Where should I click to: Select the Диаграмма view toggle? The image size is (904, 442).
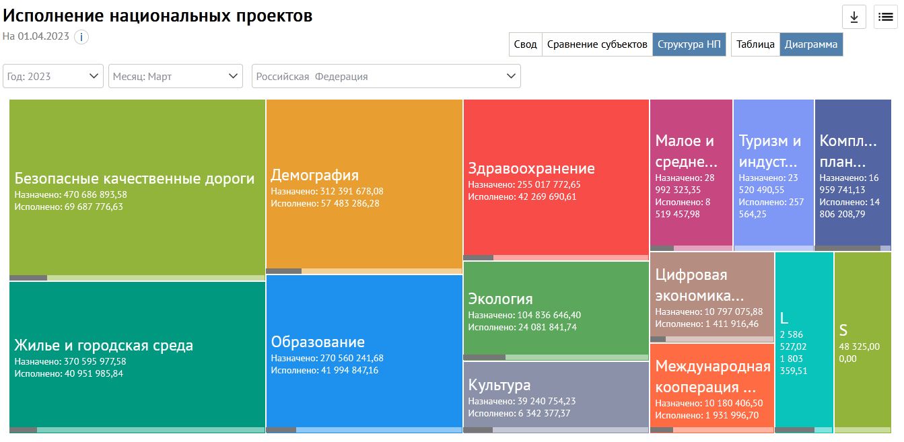click(811, 44)
